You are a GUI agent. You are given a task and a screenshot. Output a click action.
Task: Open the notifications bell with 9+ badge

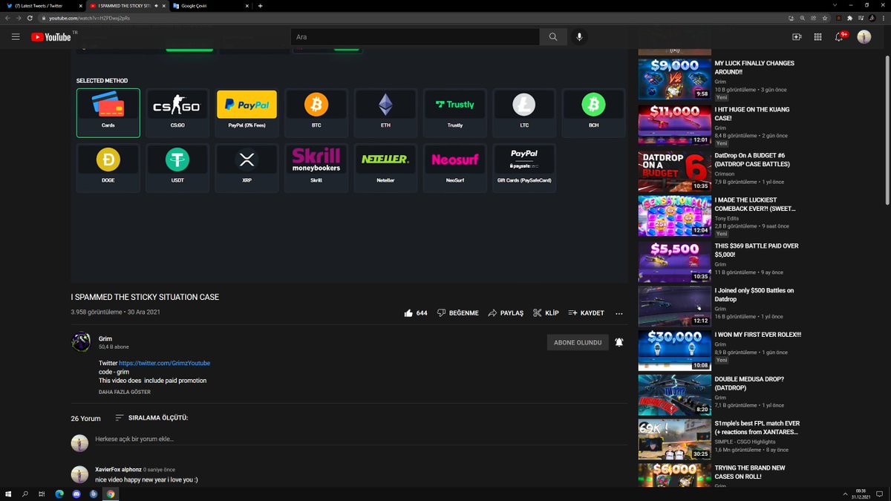(x=840, y=36)
